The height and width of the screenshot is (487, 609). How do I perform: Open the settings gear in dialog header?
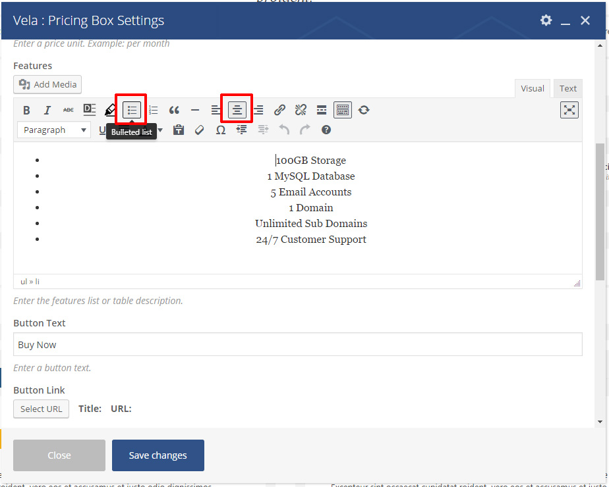point(546,20)
